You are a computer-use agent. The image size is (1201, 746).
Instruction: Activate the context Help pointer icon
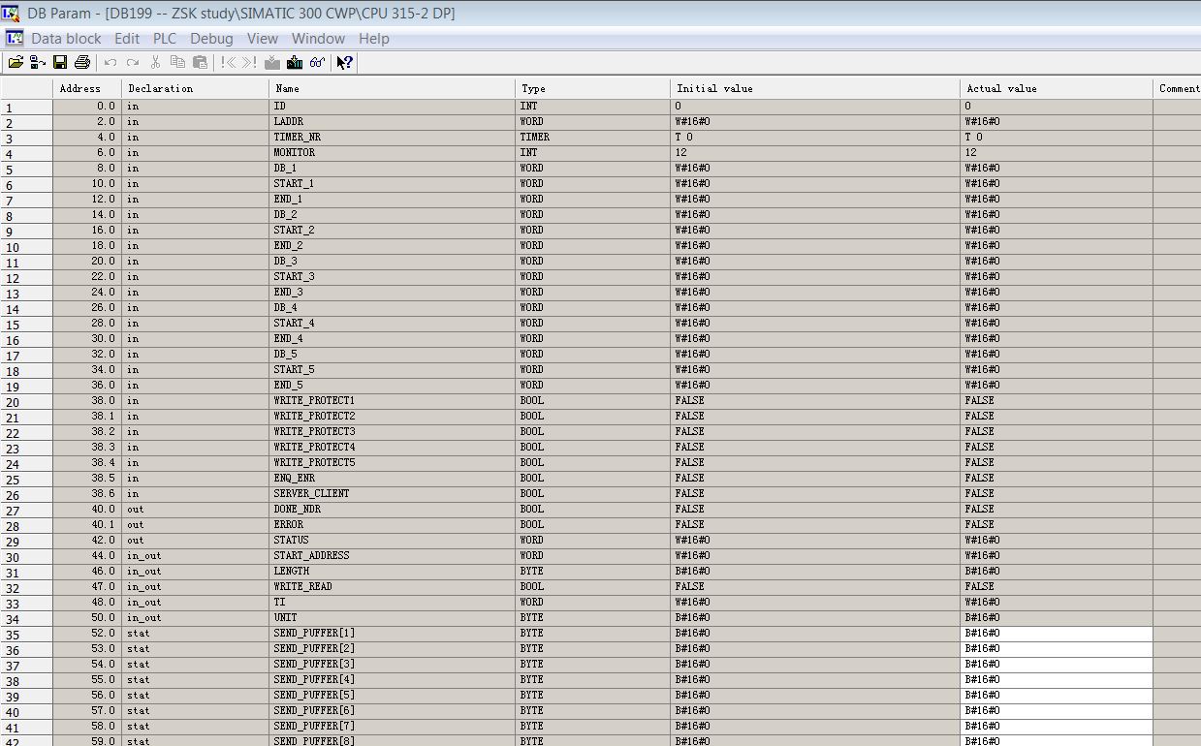[344, 62]
